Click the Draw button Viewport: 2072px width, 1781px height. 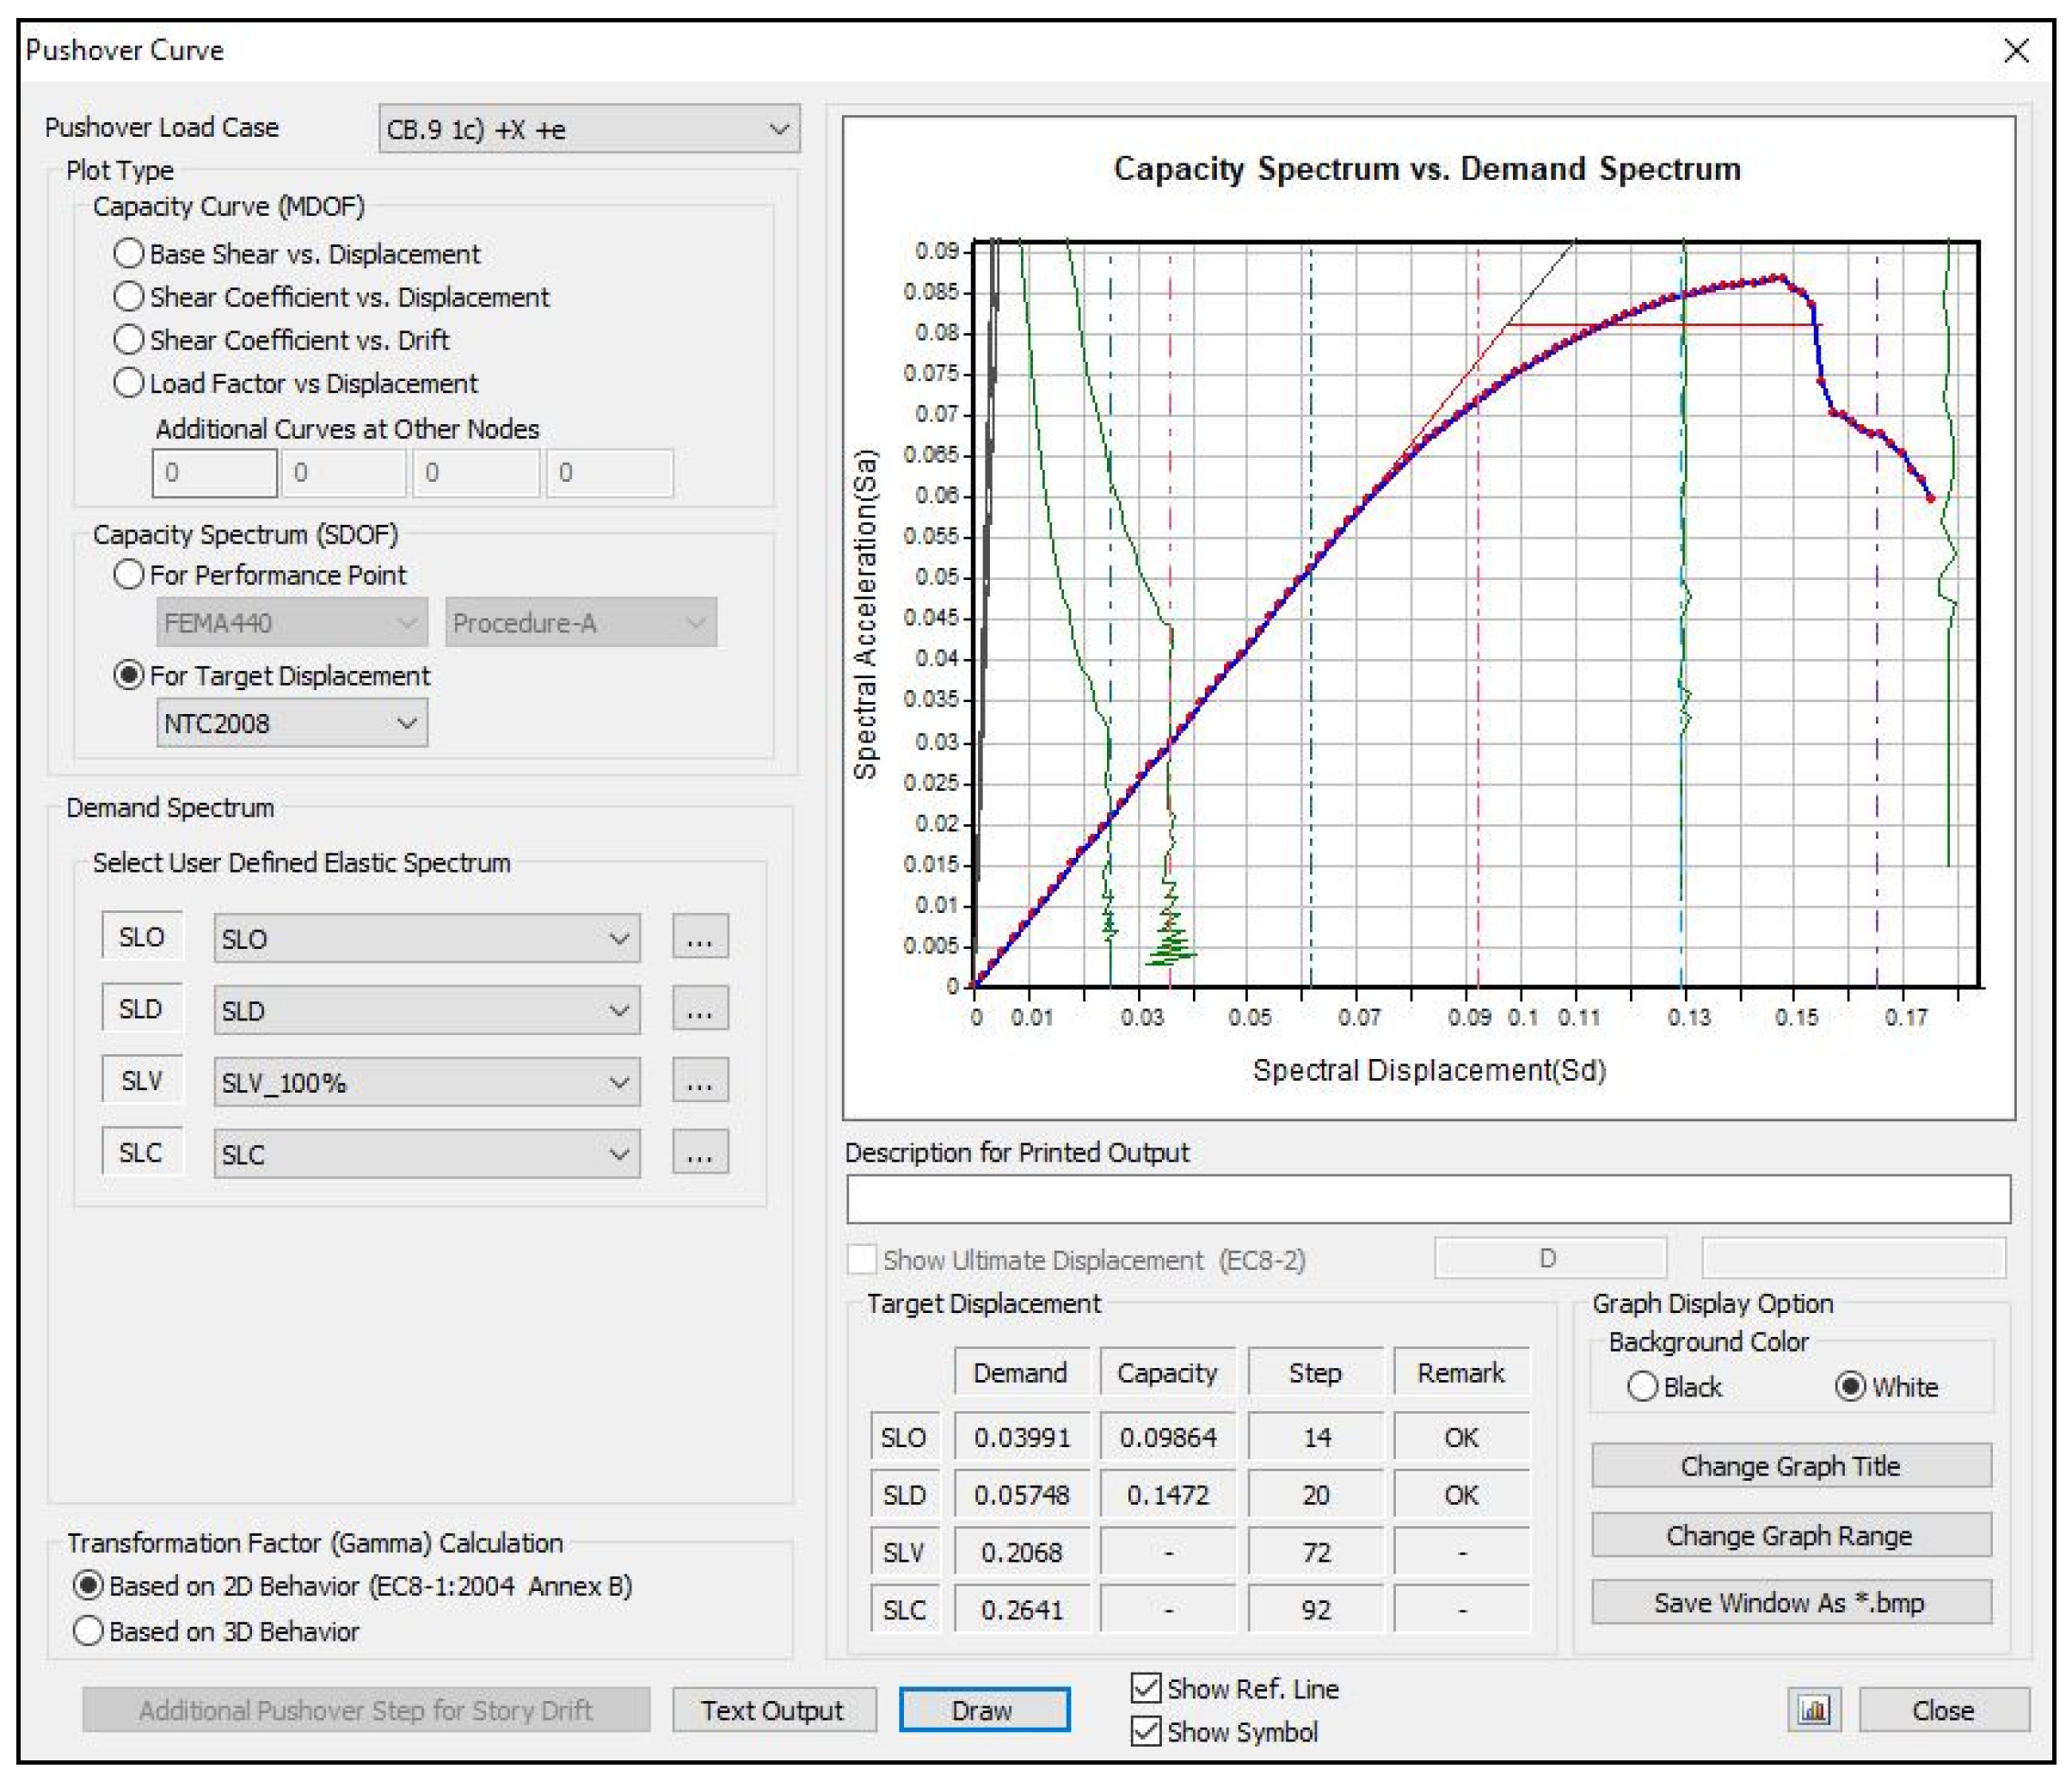[x=983, y=1710]
